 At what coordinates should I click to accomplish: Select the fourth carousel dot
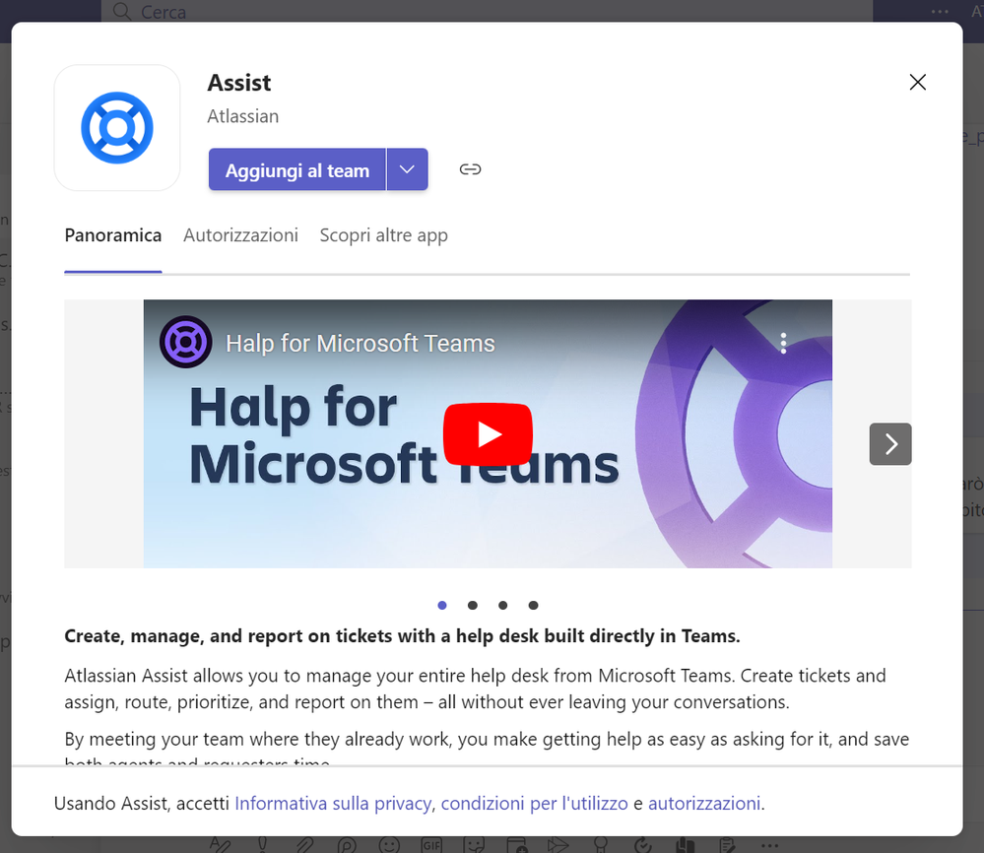click(x=533, y=605)
